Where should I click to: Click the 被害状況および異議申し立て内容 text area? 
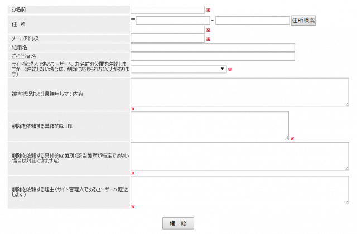point(239,92)
